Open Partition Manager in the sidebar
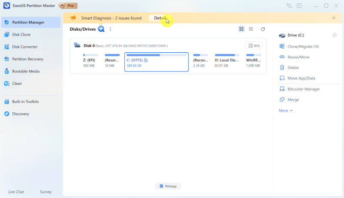This screenshot has width=344, height=198. (x=31, y=22)
